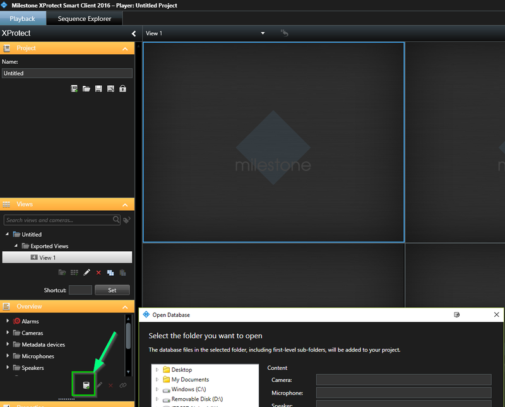Click the Shortcut input field

pos(80,290)
